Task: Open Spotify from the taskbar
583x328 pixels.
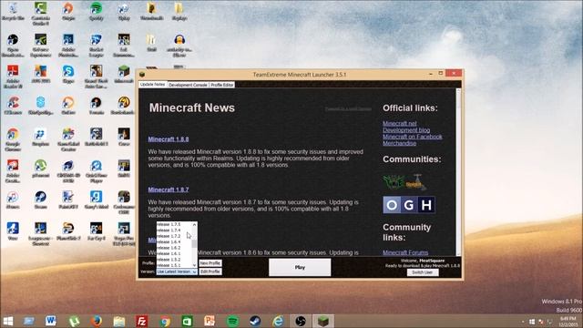Action: [233, 321]
